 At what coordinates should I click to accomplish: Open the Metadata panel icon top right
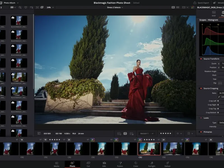point(214,3)
